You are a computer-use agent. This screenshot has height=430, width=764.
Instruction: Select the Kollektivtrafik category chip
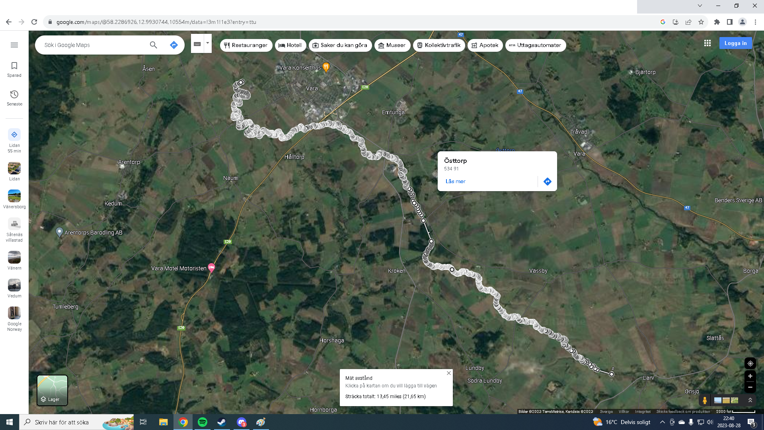pyautogui.click(x=439, y=45)
